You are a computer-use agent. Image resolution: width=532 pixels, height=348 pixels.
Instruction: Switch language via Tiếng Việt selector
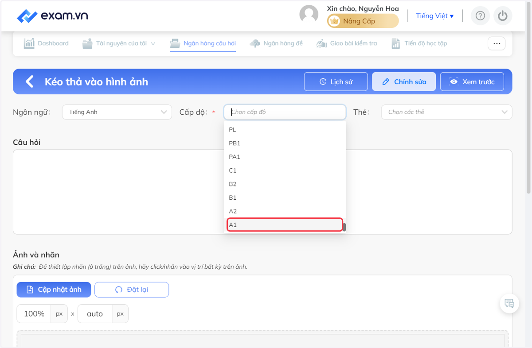(x=434, y=16)
